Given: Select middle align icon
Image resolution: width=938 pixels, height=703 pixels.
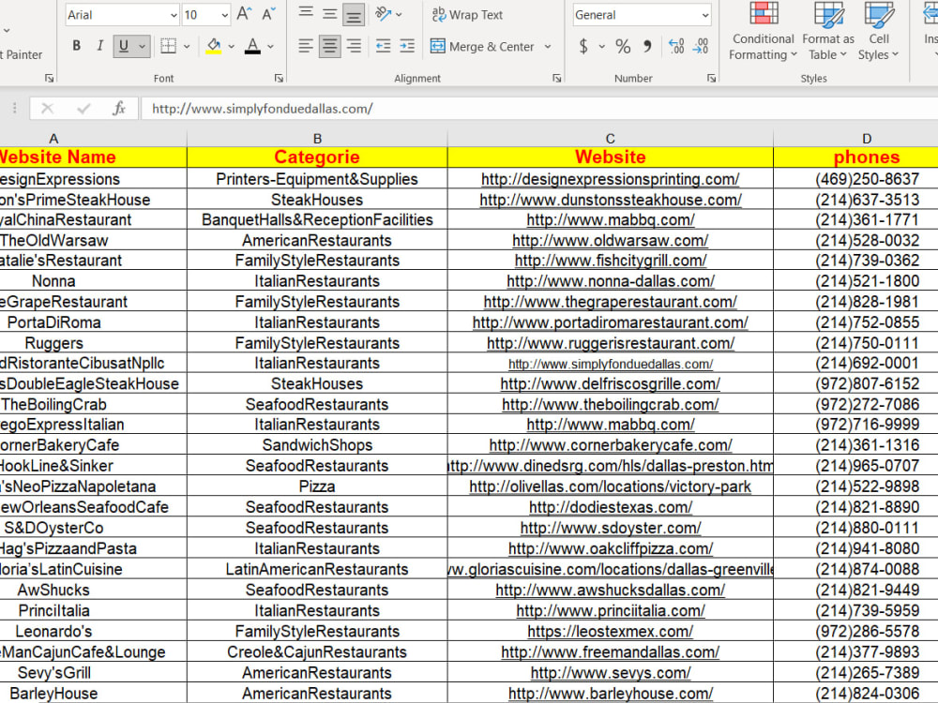Looking at the screenshot, I should tap(329, 14).
